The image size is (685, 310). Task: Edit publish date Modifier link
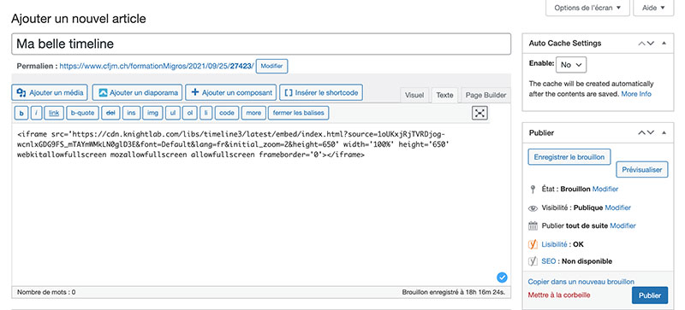pyautogui.click(x=622, y=225)
